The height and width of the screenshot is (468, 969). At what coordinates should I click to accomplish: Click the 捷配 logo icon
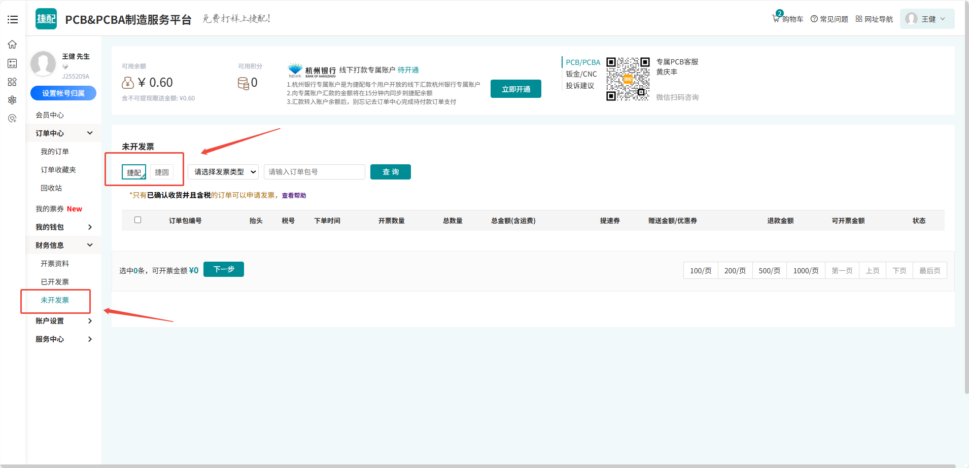tap(46, 19)
